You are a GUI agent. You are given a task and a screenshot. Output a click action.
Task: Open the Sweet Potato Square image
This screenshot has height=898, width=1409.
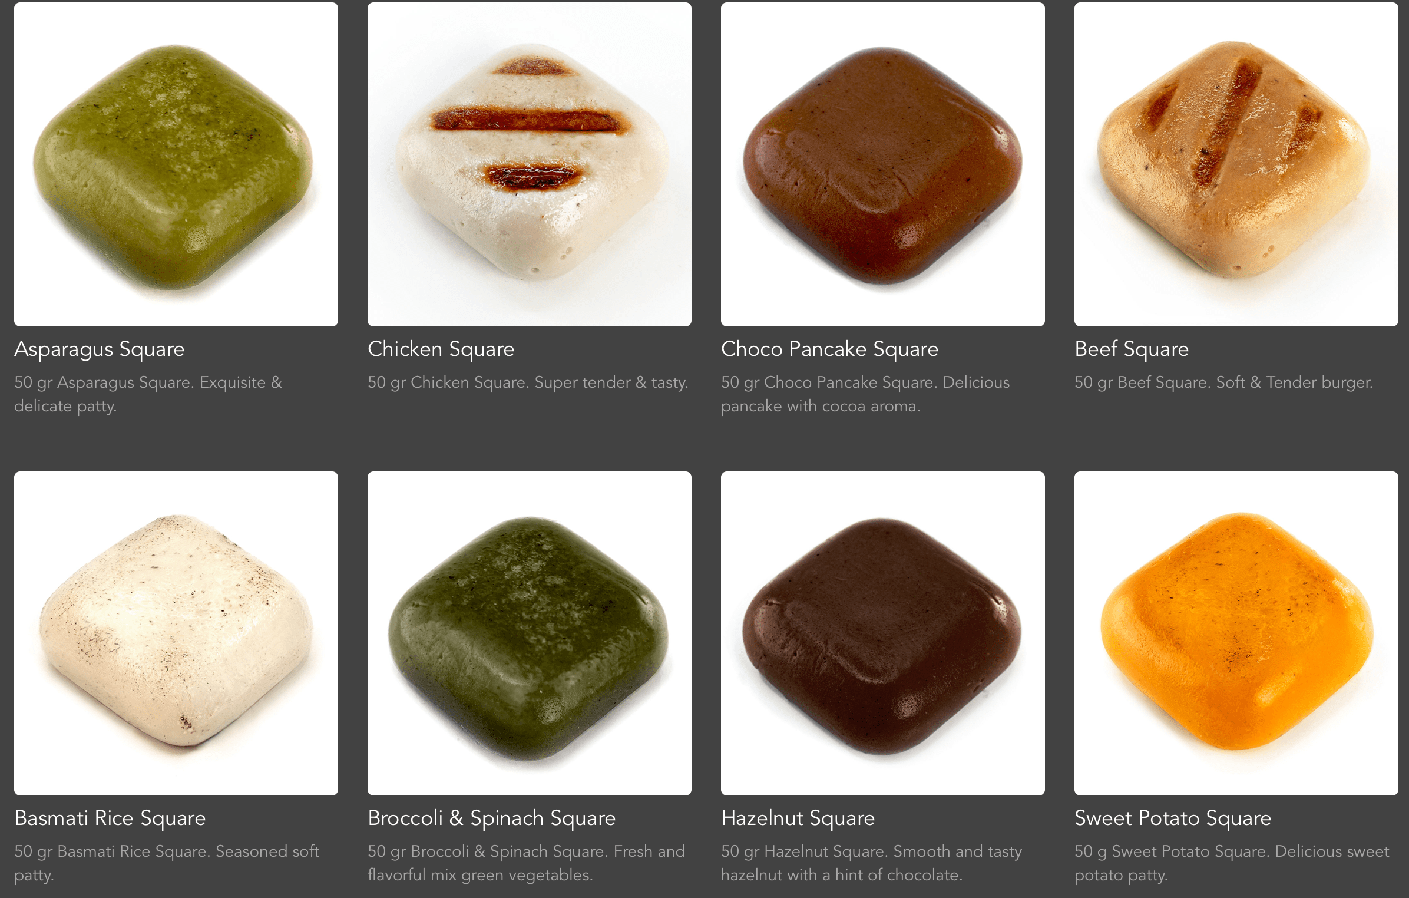[x=1236, y=633]
